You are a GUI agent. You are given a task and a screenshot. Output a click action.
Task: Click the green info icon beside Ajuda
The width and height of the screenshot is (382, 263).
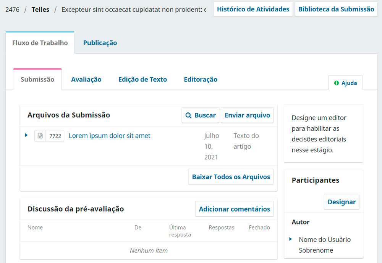337,83
